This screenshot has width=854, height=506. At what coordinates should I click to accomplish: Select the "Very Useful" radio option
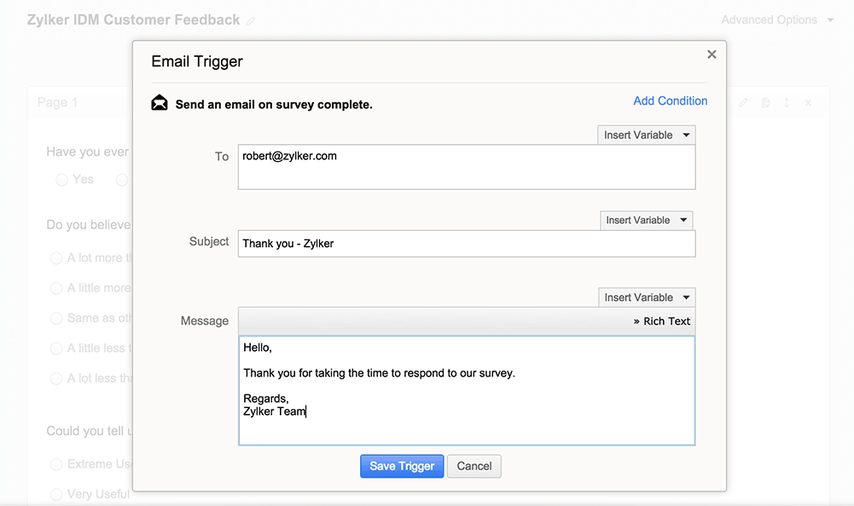point(56,494)
